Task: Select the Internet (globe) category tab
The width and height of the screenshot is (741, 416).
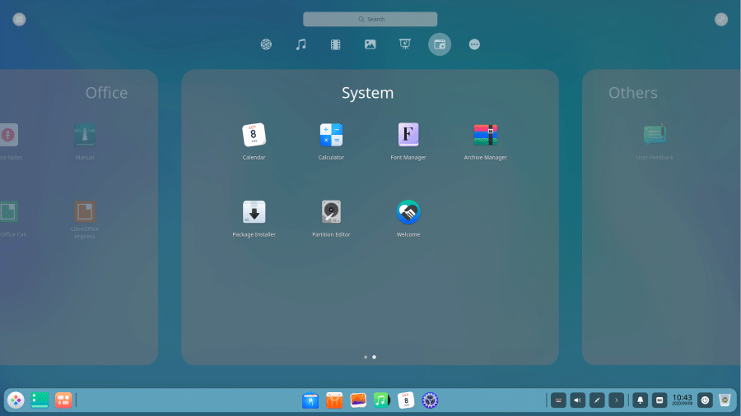Action: [x=266, y=44]
